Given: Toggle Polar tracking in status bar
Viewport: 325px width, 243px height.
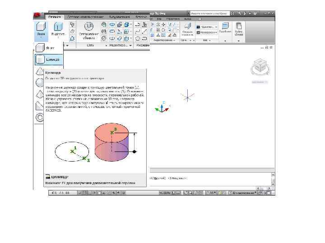Looking at the screenshot, I should click(x=94, y=193).
